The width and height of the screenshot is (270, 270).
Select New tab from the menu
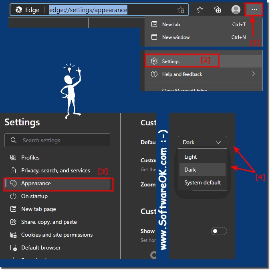[204, 24]
